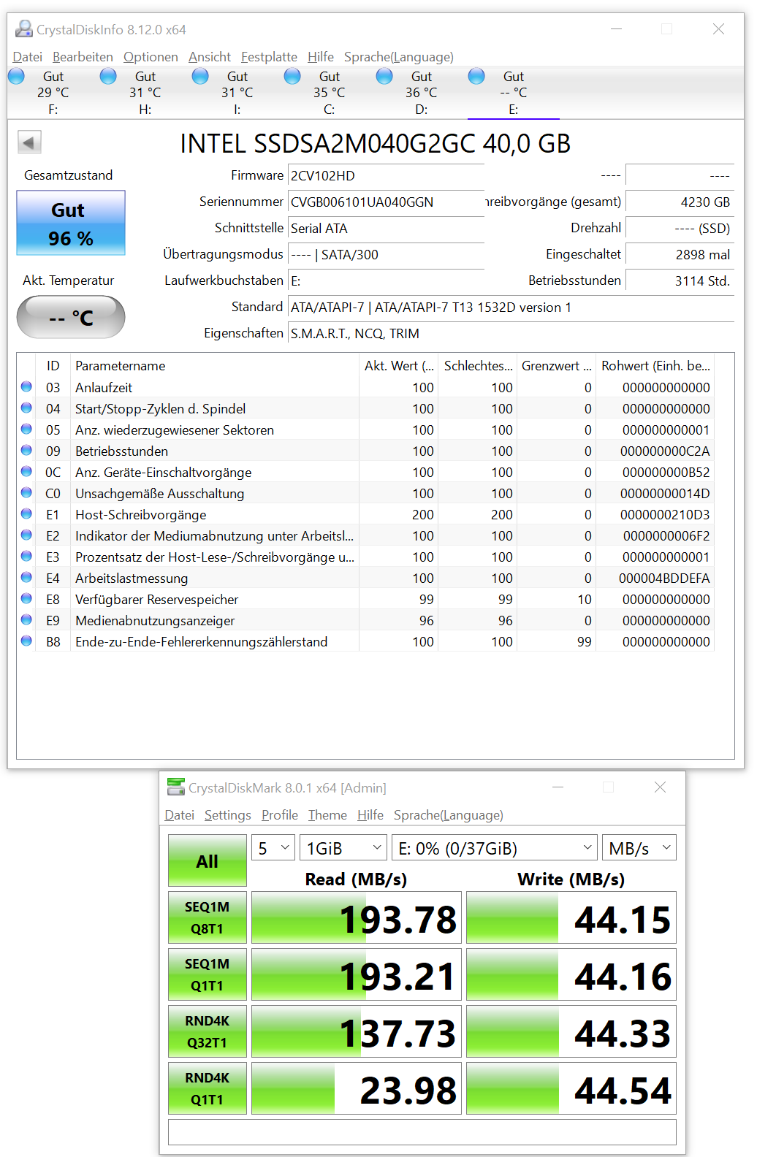Click status orb of Indikator der Mediumabnutzung row
Screen dimensions: 757x1157
point(26,535)
